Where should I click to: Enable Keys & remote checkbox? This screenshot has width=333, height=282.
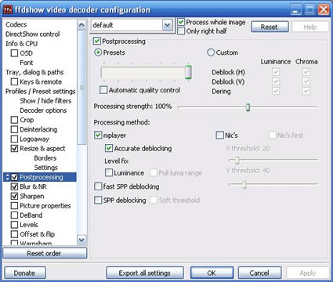pos(14,81)
